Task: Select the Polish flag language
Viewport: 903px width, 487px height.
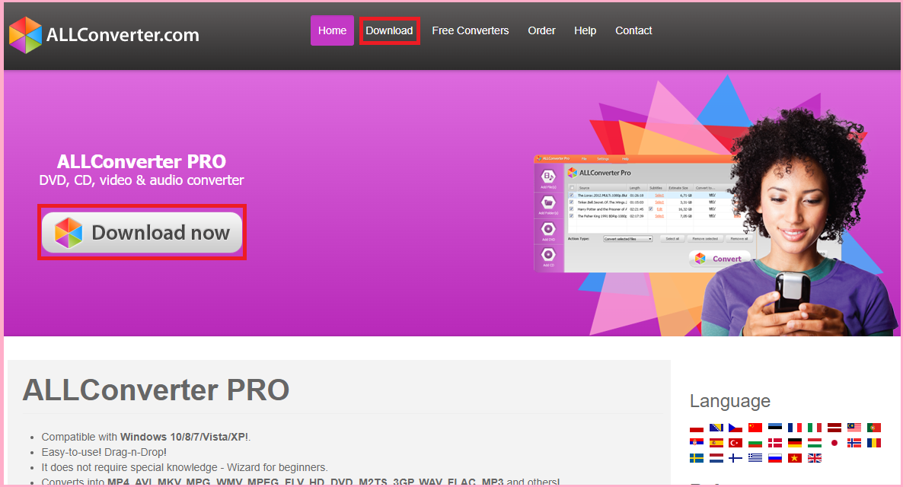Action: tap(697, 428)
